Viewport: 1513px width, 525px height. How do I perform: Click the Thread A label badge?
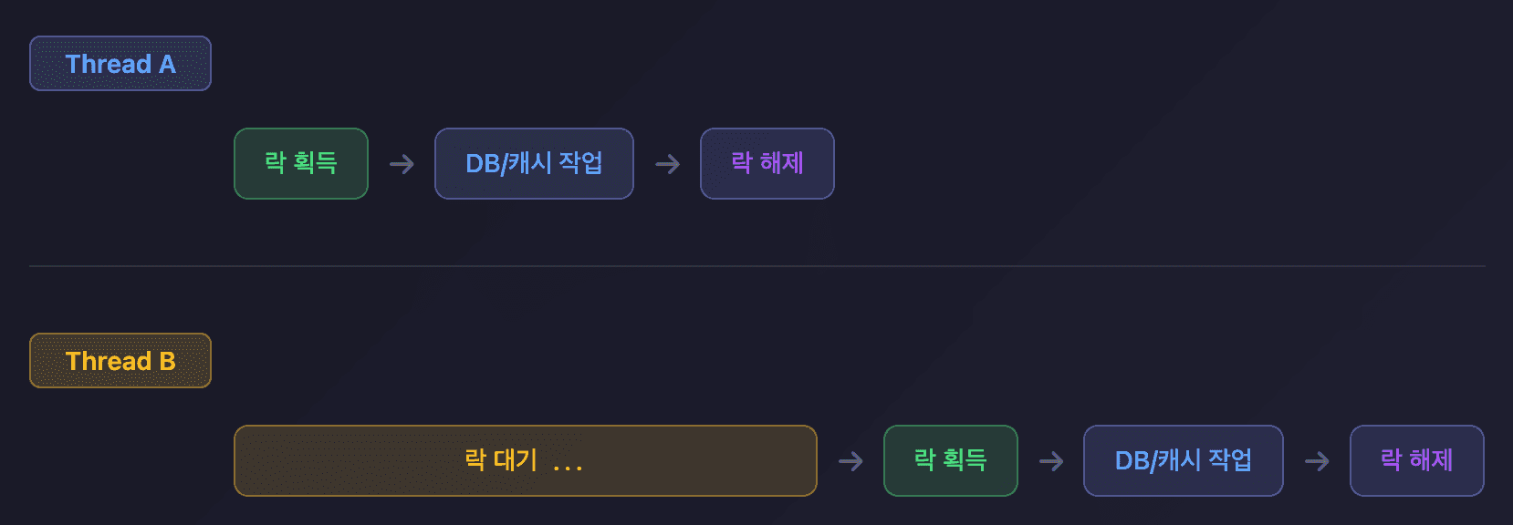tap(120, 64)
